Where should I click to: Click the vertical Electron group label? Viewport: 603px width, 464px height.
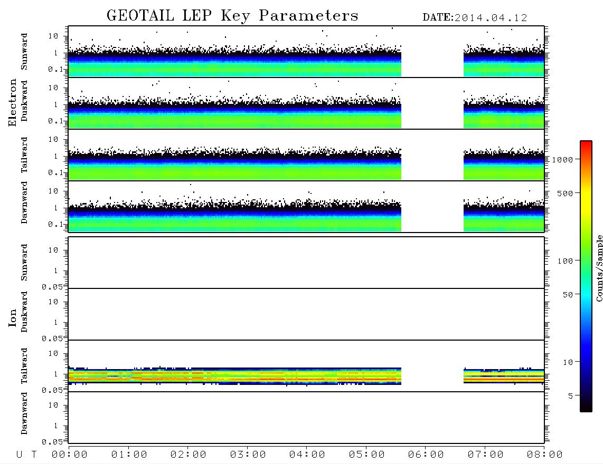pyautogui.click(x=13, y=103)
